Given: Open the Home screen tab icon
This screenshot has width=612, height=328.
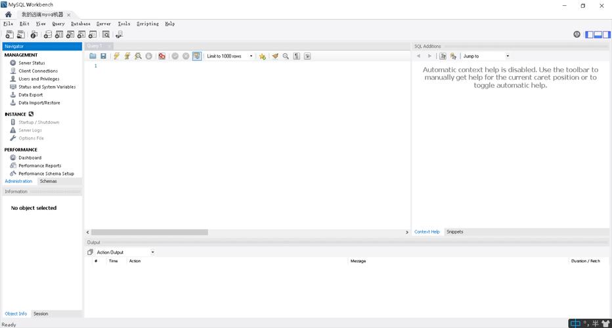Looking at the screenshot, I should [x=8, y=14].
